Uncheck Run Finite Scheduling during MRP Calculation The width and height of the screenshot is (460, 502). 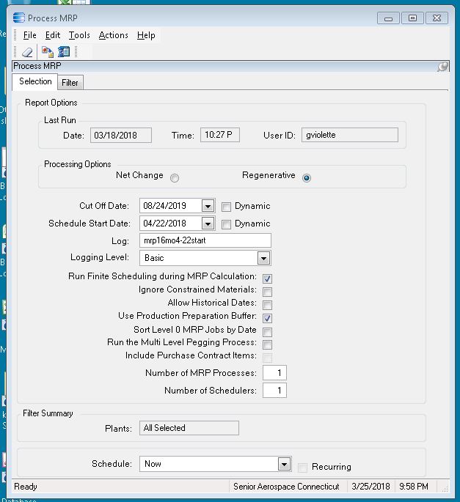click(x=267, y=279)
